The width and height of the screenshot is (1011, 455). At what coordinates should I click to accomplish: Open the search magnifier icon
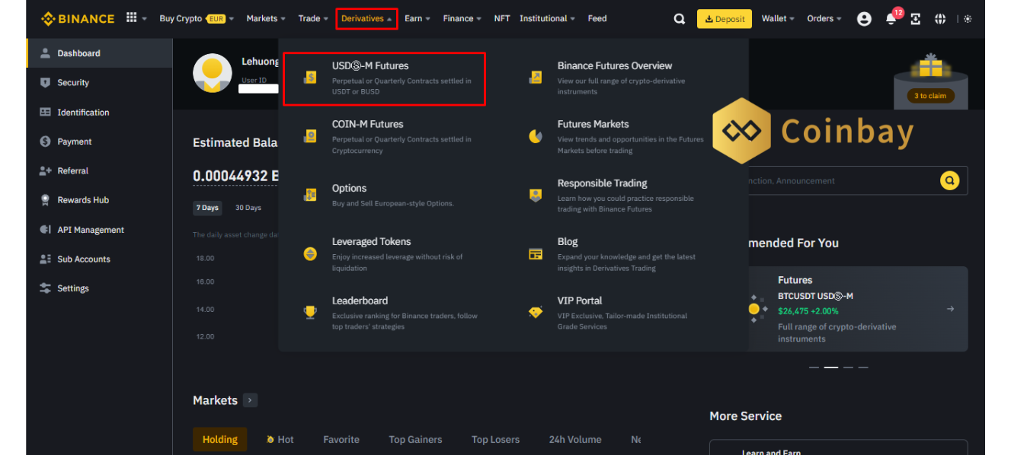679,18
